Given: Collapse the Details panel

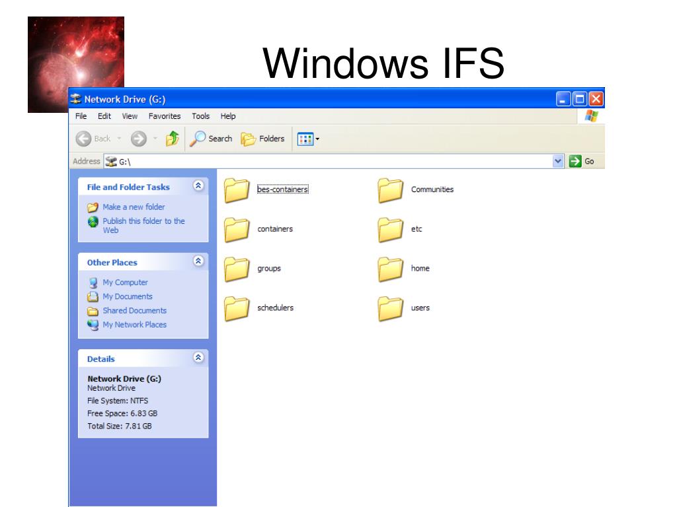Looking at the screenshot, I should pyautogui.click(x=198, y=357).
